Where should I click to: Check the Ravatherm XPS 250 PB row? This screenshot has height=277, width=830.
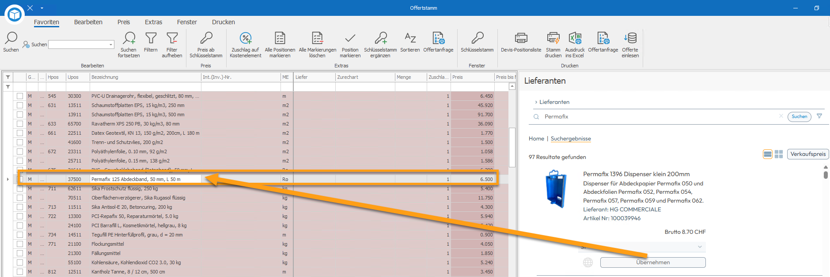click(x=20, y=124)
